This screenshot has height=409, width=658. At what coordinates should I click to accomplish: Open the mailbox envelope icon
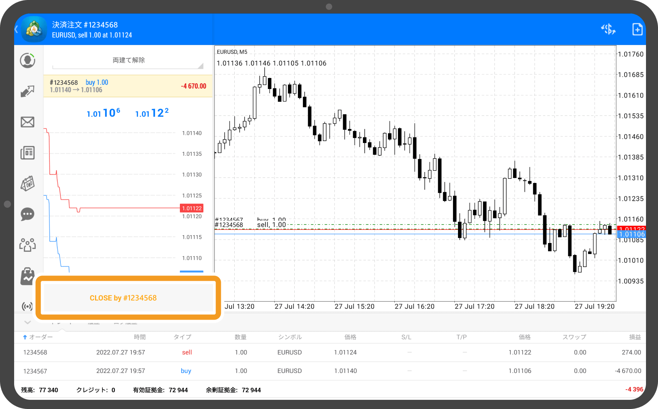(28, 122)
